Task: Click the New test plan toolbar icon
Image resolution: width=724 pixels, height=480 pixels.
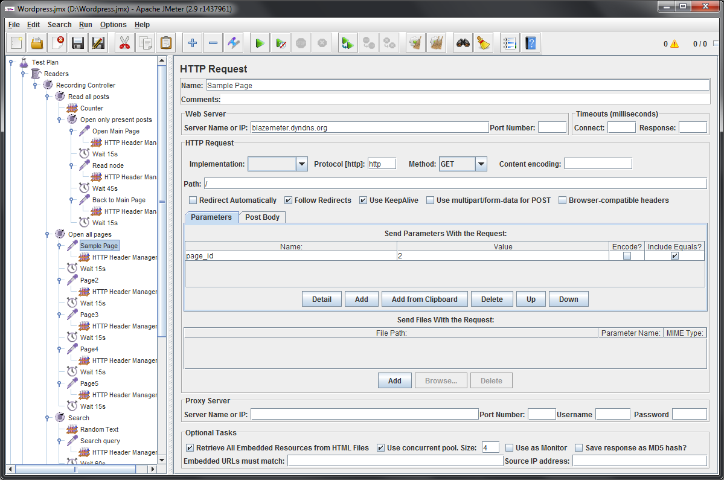Action: [17, 43]
